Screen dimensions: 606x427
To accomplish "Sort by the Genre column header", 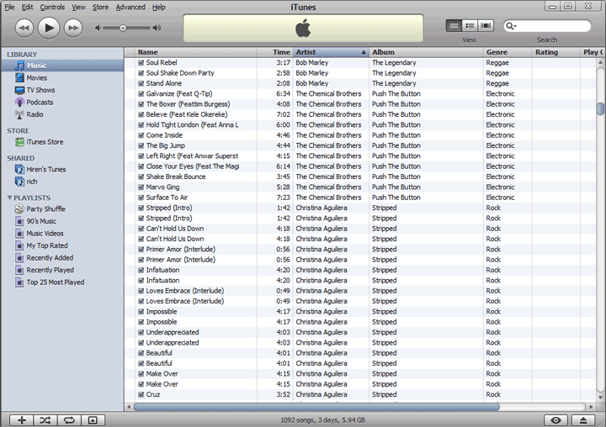I will click(508, 52).
